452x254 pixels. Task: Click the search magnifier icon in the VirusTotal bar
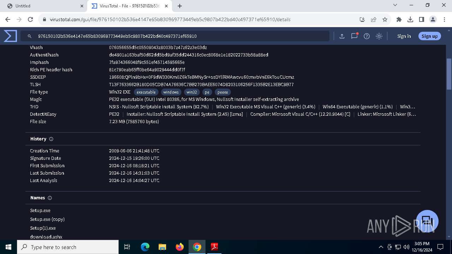point(30,36)
